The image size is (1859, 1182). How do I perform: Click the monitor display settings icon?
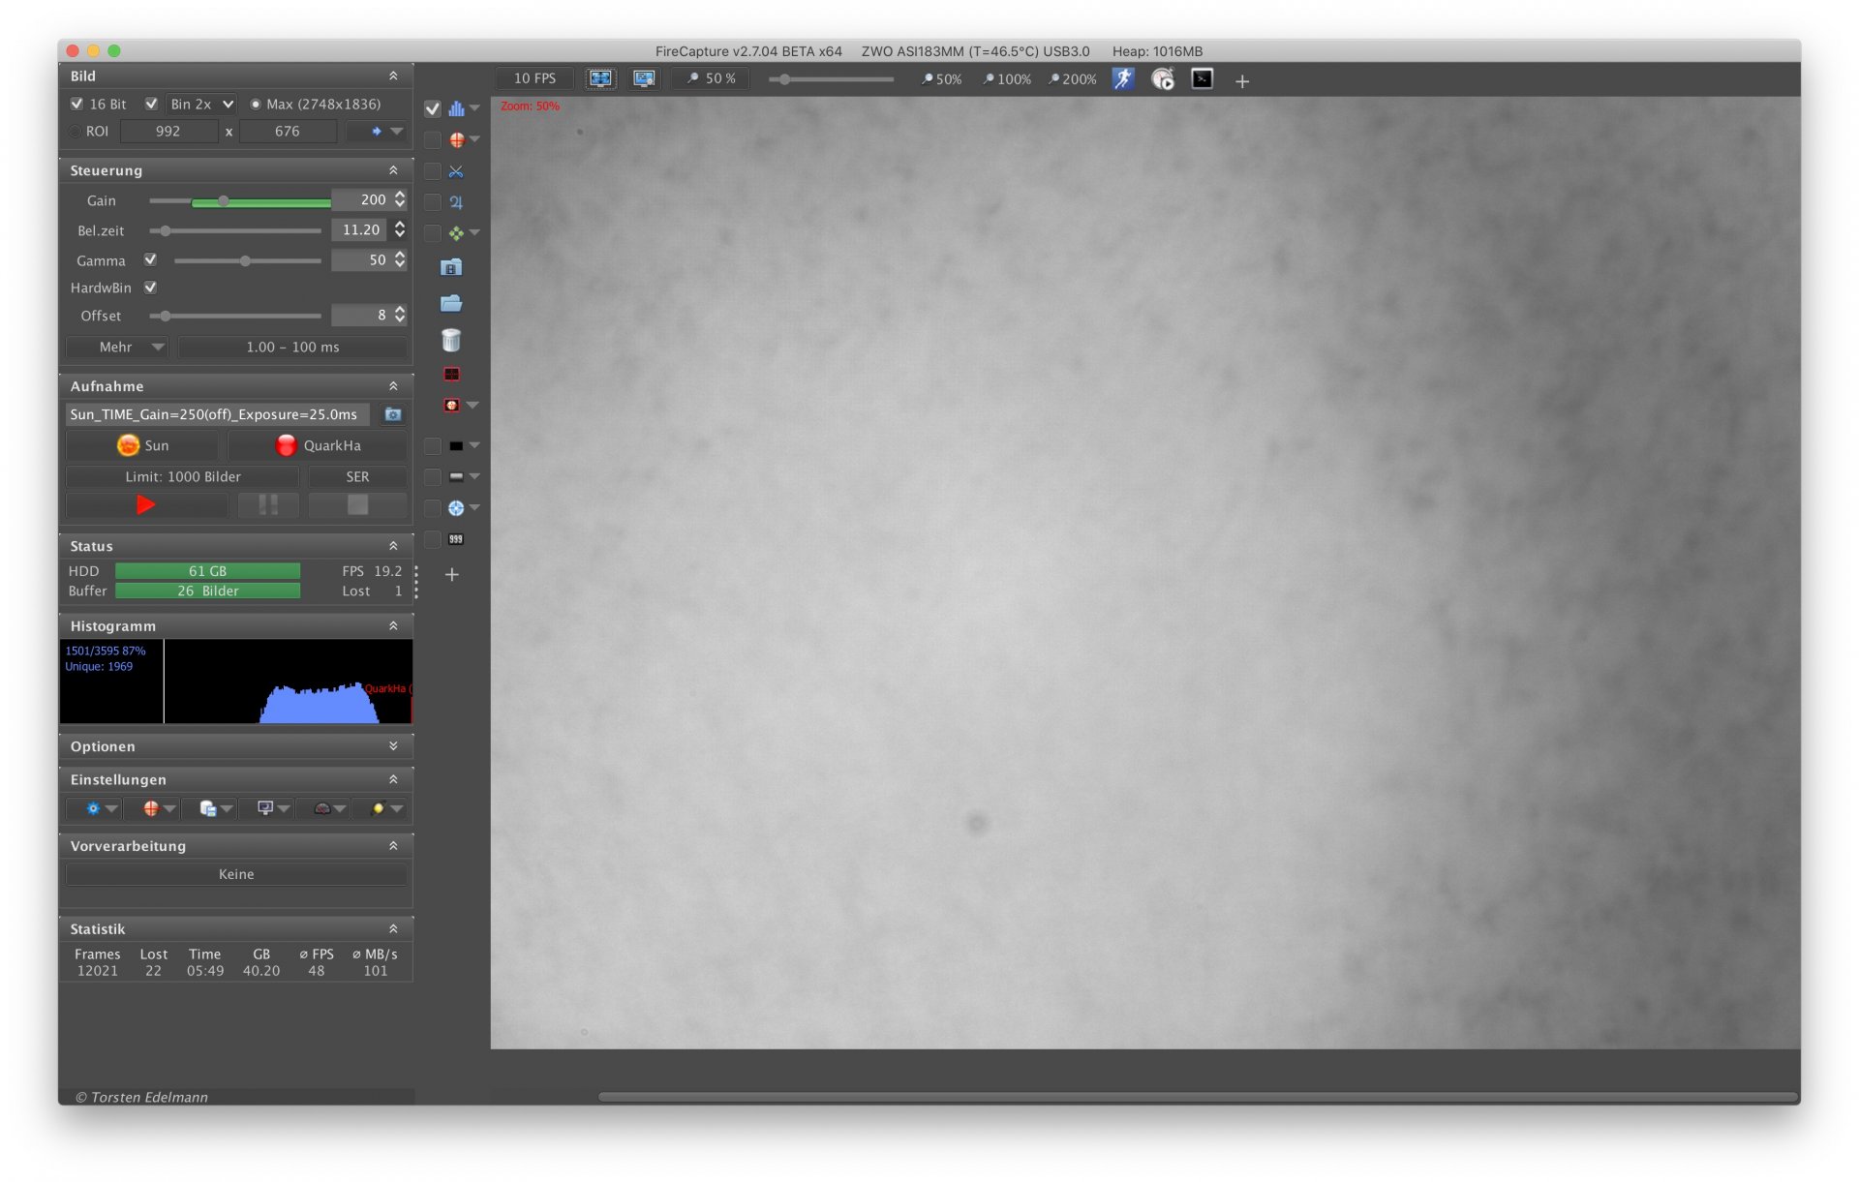pyautogui.click(x=644, y=79)
